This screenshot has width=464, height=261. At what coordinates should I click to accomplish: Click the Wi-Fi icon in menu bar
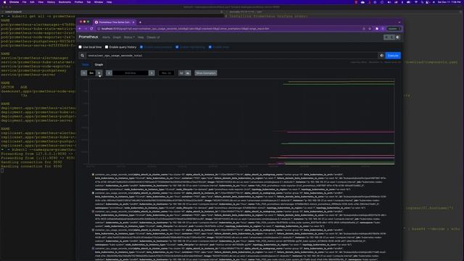pos(415,2)
